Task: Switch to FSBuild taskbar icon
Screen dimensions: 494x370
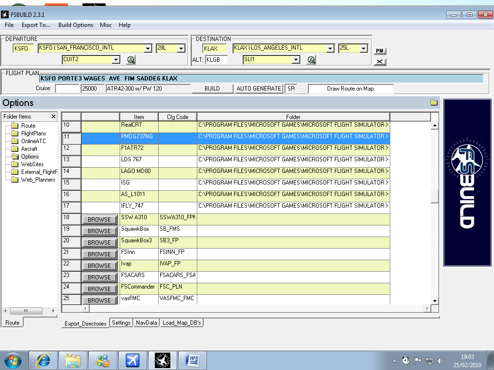Action: (x=163, y=360)
